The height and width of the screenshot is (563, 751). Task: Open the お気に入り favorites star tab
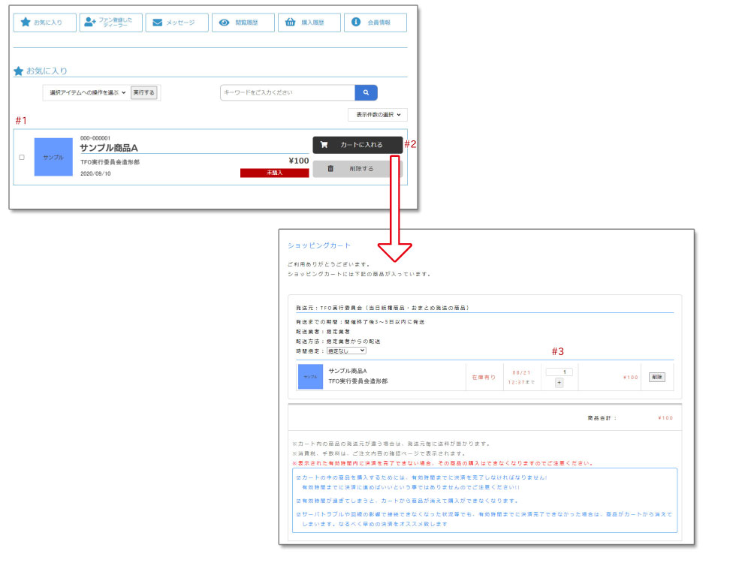(x=45, y=23)
